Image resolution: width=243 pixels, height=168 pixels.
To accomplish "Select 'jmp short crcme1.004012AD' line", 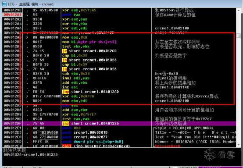I will tap(90, 92).
